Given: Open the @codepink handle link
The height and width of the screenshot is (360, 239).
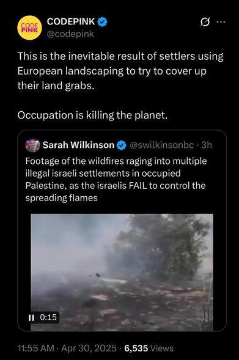Looking at the screenshot, I should point(70,34).
